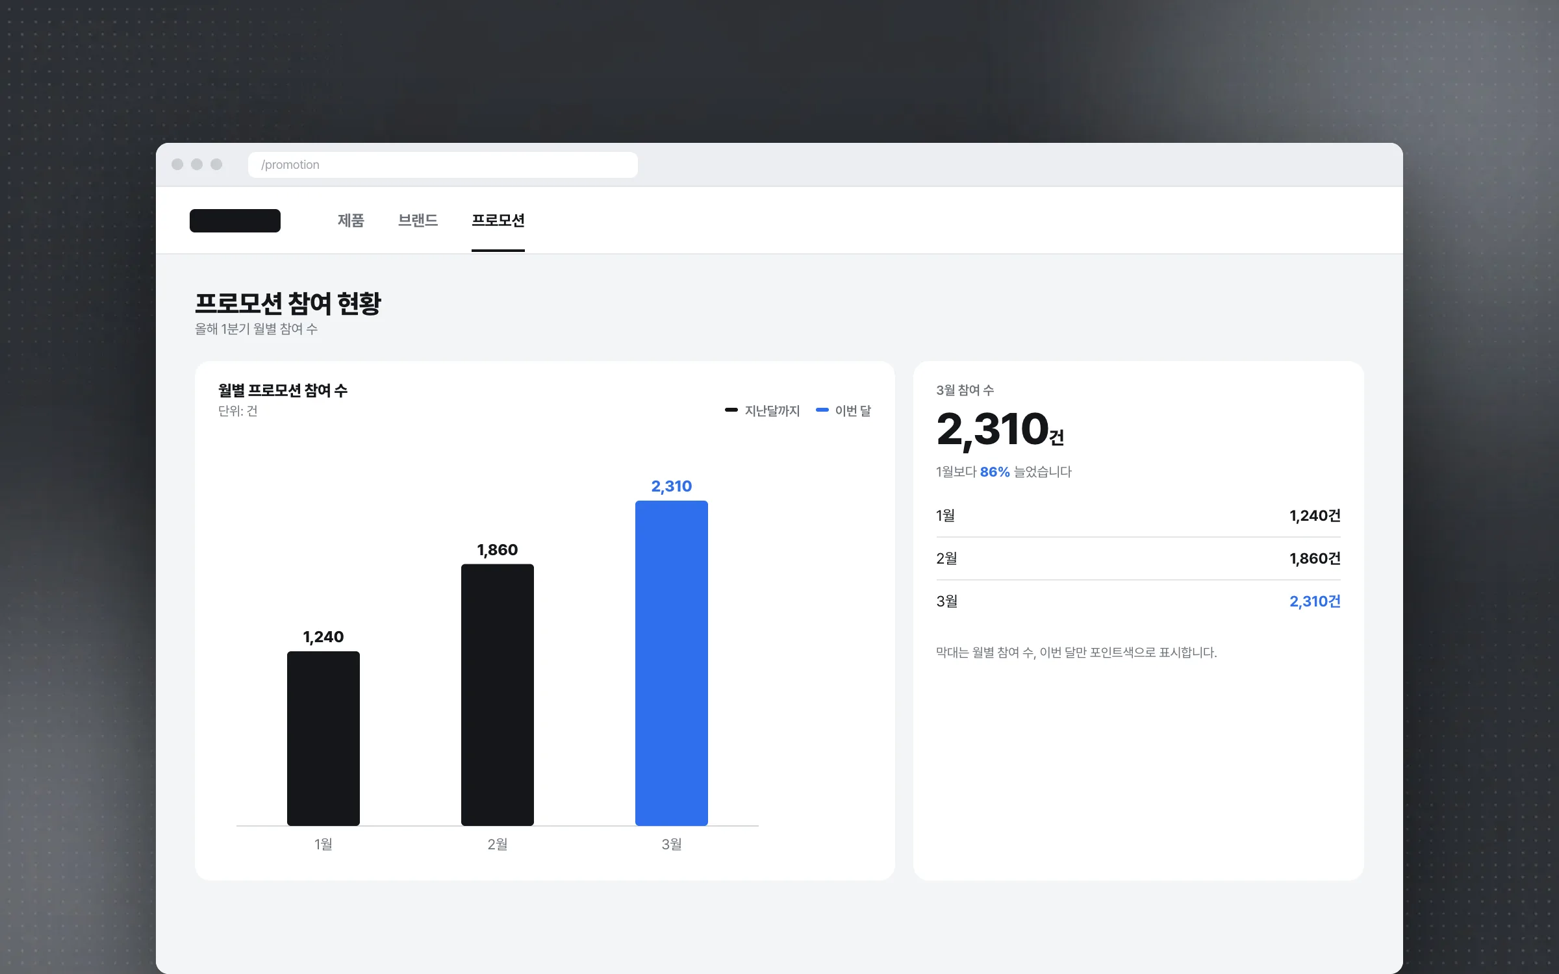Click the 2월 axis label under chart
The image size is (1559, 974).
click(x=498, y=844)
